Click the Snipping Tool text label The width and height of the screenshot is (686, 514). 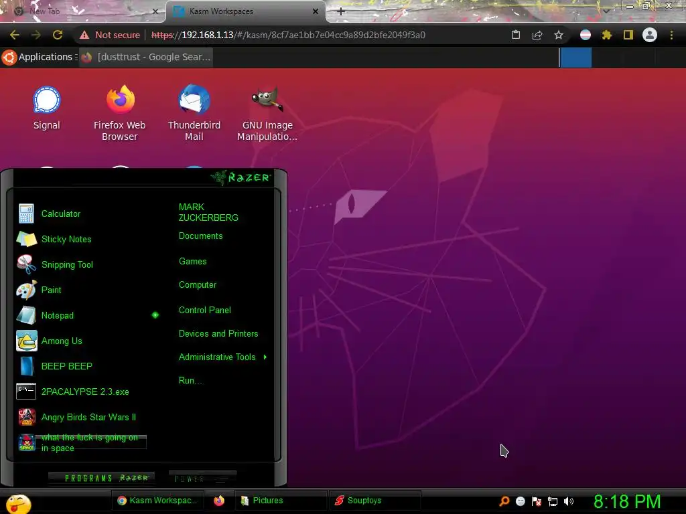point(67,264)
